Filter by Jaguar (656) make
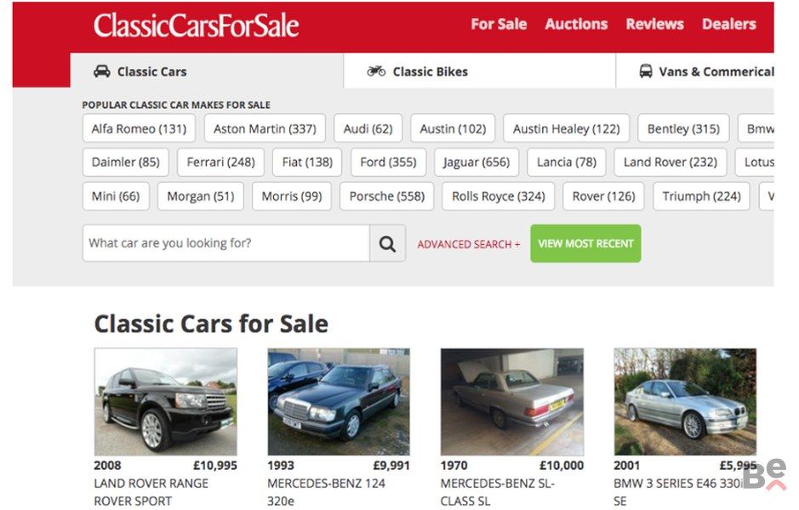The width and height of the screenshot is (799, 510). [477, 162]
